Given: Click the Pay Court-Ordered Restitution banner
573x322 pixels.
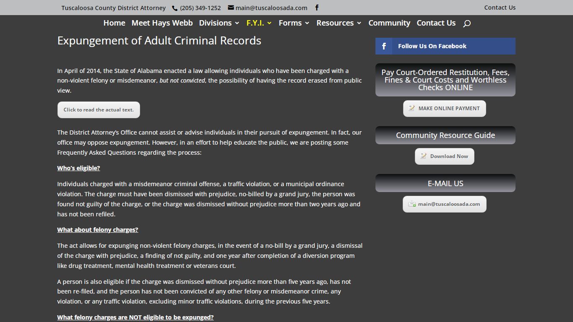Looking at the screenshot, I should click(x=445, y=80).
